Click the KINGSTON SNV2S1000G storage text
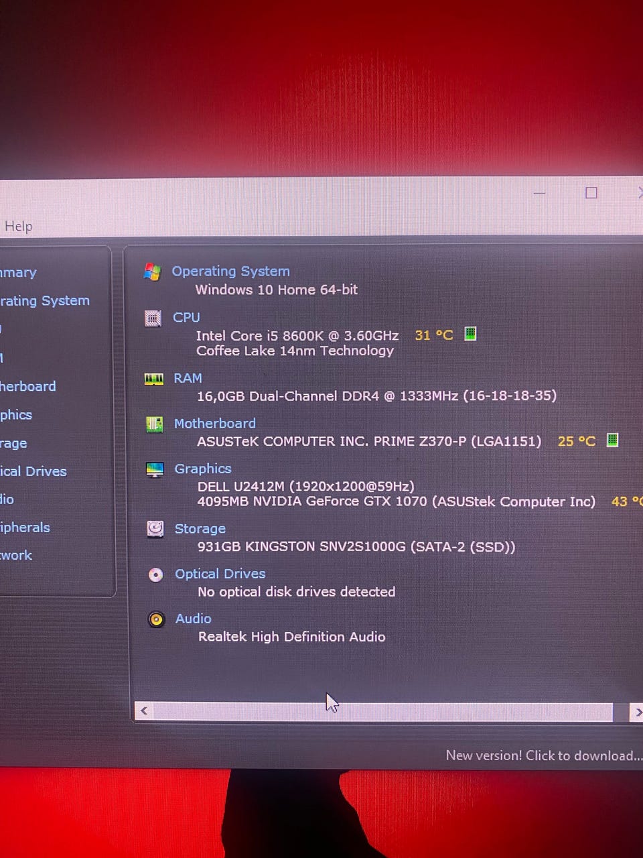This screenshot has width=643, height=858. (356, 546)
